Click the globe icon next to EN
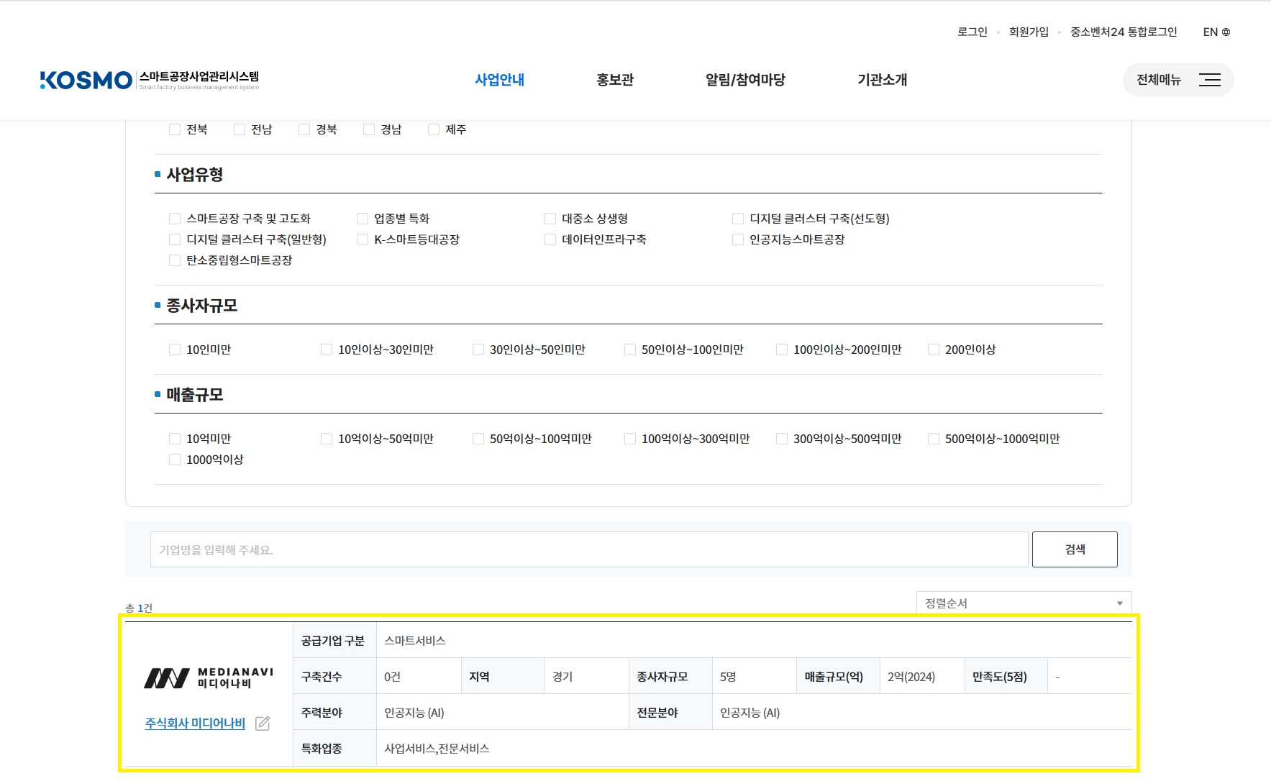Screen dimensions: 1271x781 click(x=1226, y=32)
